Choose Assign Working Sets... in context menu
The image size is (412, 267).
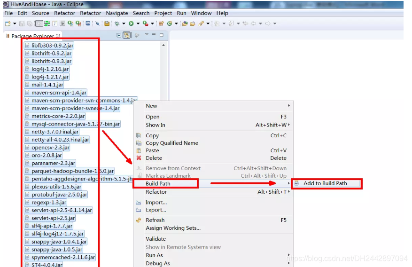click(x=213, y=228)
